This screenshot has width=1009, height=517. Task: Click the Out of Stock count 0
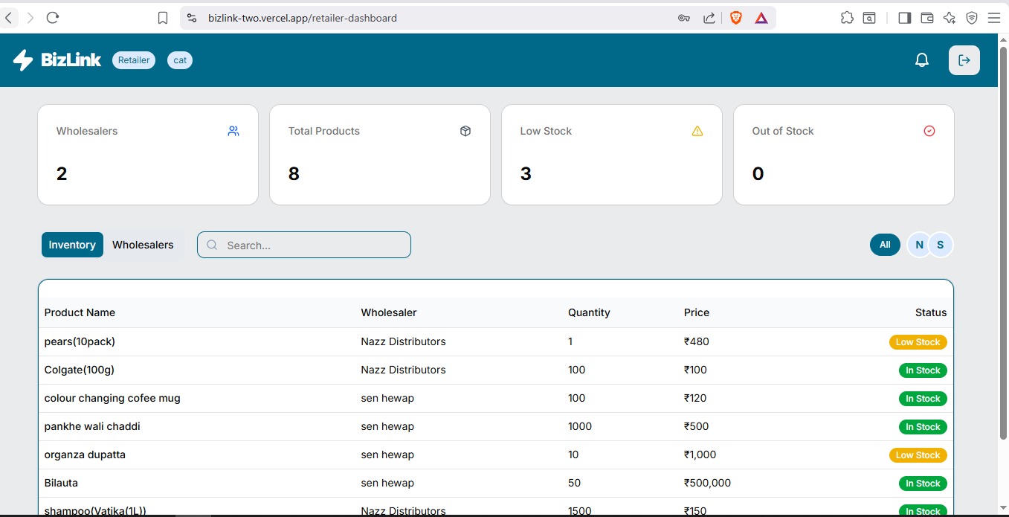coord(758,174)
